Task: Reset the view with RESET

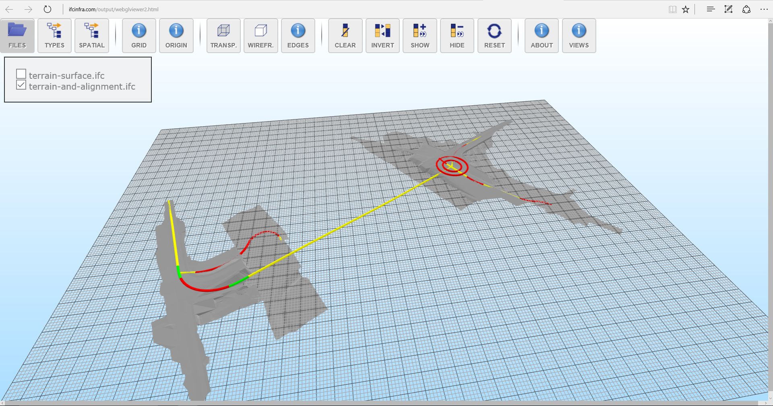Action: (494, 36)
